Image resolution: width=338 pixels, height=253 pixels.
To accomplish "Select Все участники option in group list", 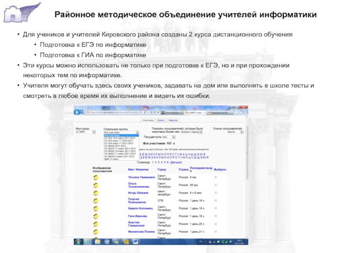I will (121, 135).
